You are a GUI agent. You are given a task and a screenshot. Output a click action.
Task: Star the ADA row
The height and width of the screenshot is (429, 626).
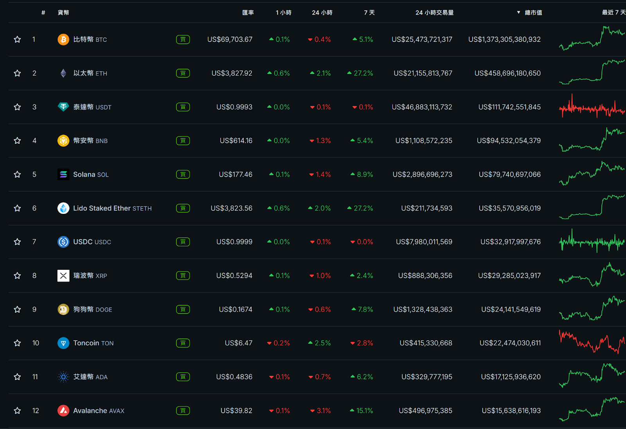pos(17,377)
